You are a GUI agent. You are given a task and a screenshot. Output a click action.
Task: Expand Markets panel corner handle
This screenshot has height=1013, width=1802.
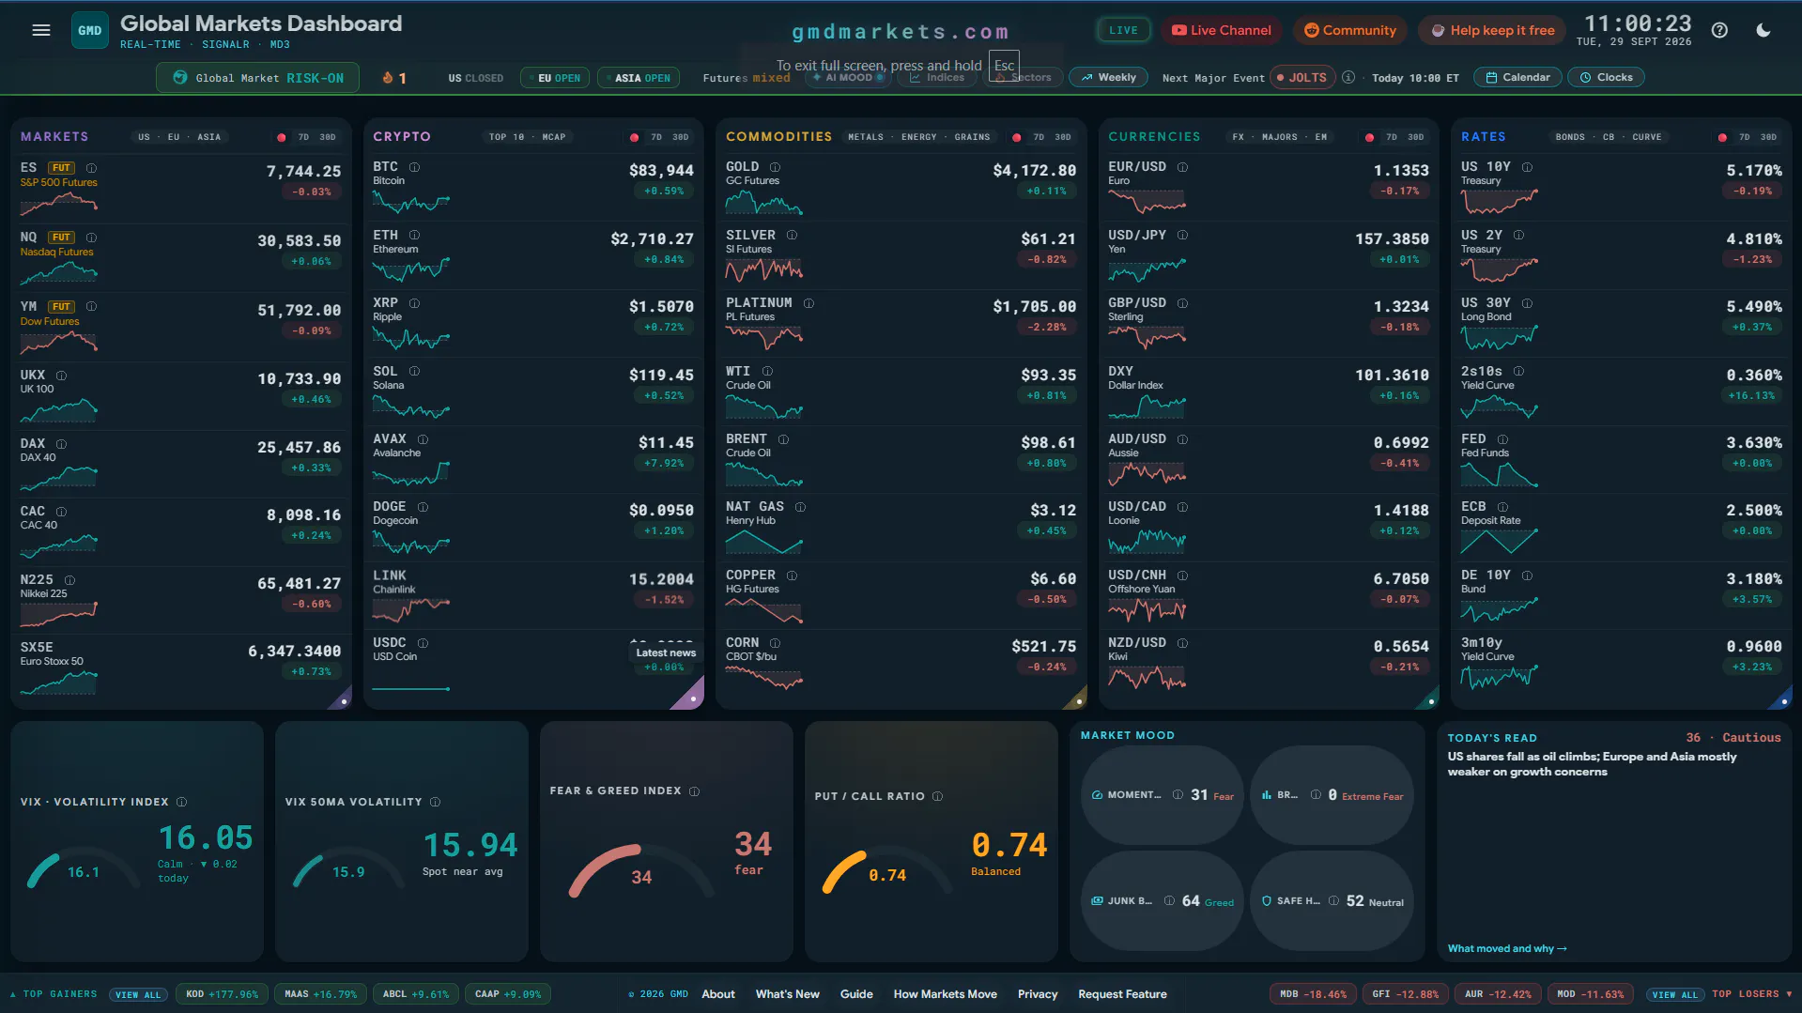pyautogui.click(x=342, y=699)
